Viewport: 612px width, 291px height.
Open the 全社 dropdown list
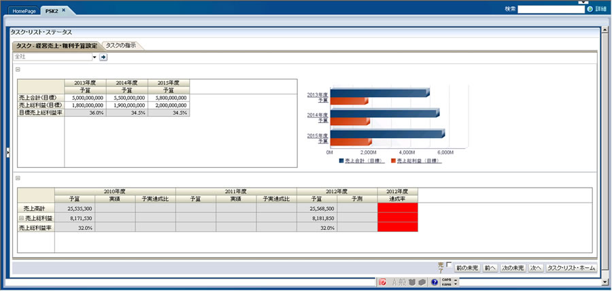[x=94, y=57]
